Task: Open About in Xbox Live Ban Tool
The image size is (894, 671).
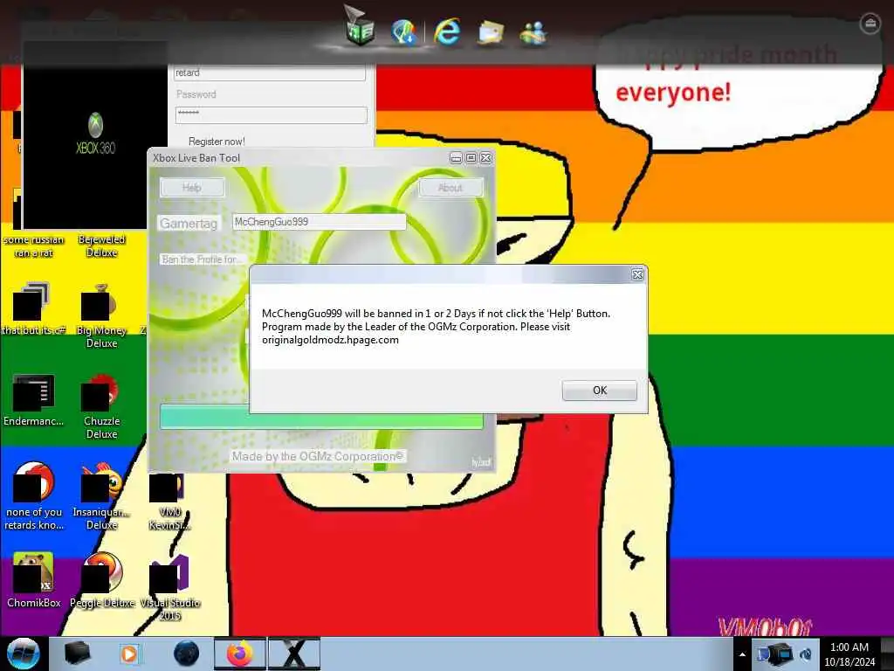Action: coord(450,188)
